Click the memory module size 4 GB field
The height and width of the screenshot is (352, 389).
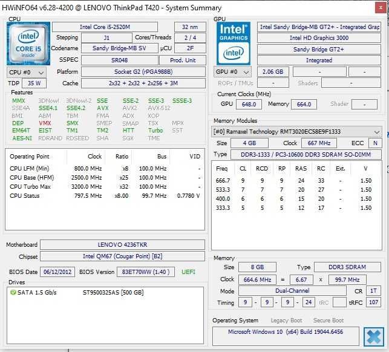point(249,143)
